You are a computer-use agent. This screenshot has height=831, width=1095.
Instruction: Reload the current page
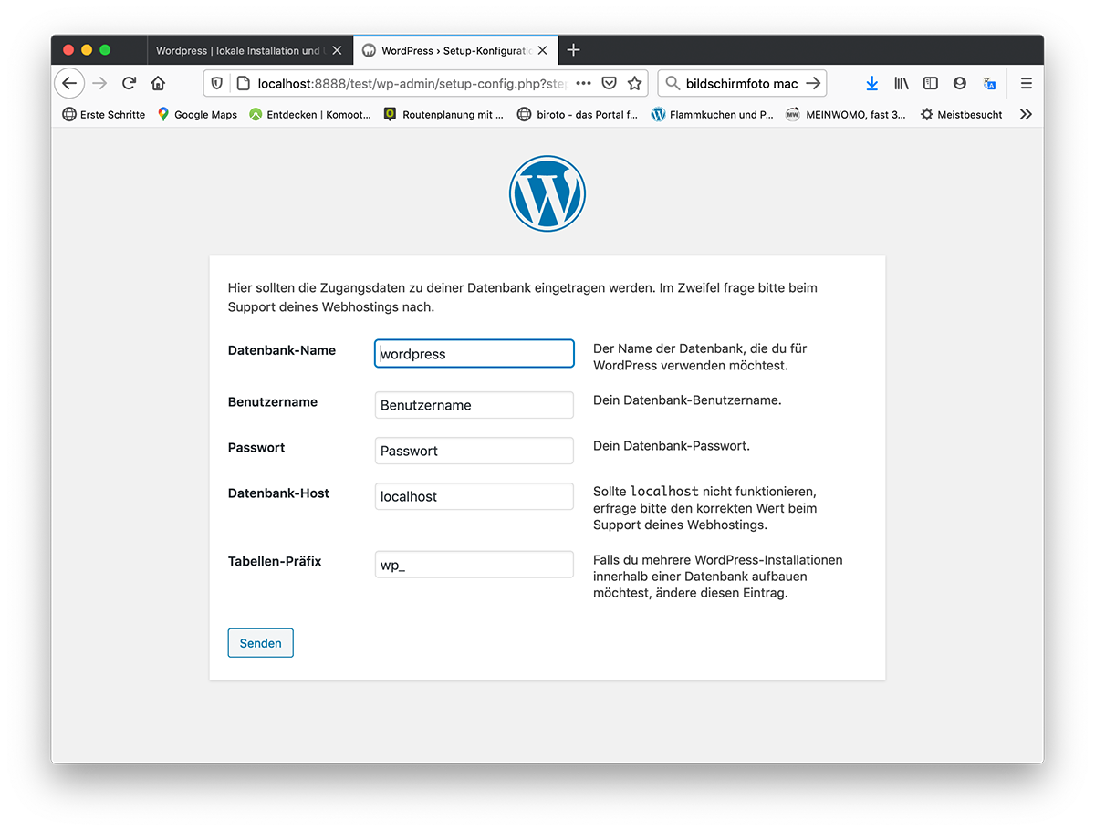(x=129, y=83)
